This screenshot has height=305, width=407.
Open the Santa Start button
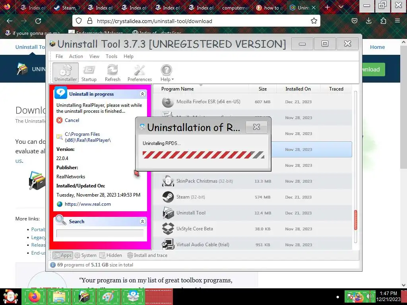coord(10,297)
